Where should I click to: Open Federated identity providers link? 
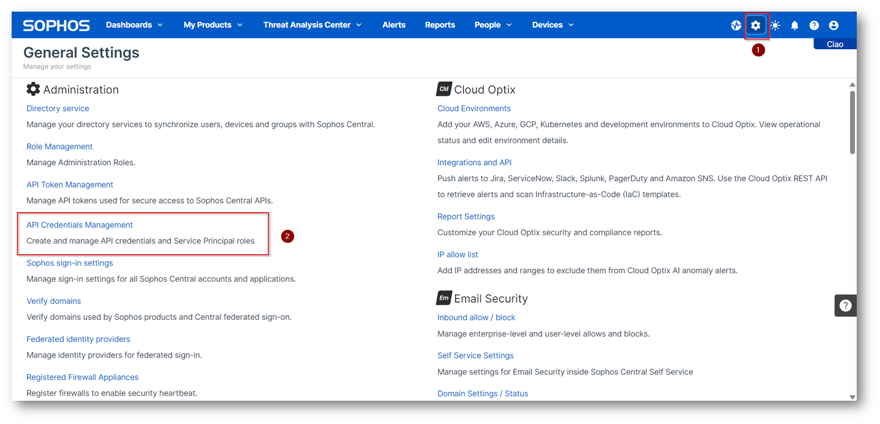coord(78,339)
